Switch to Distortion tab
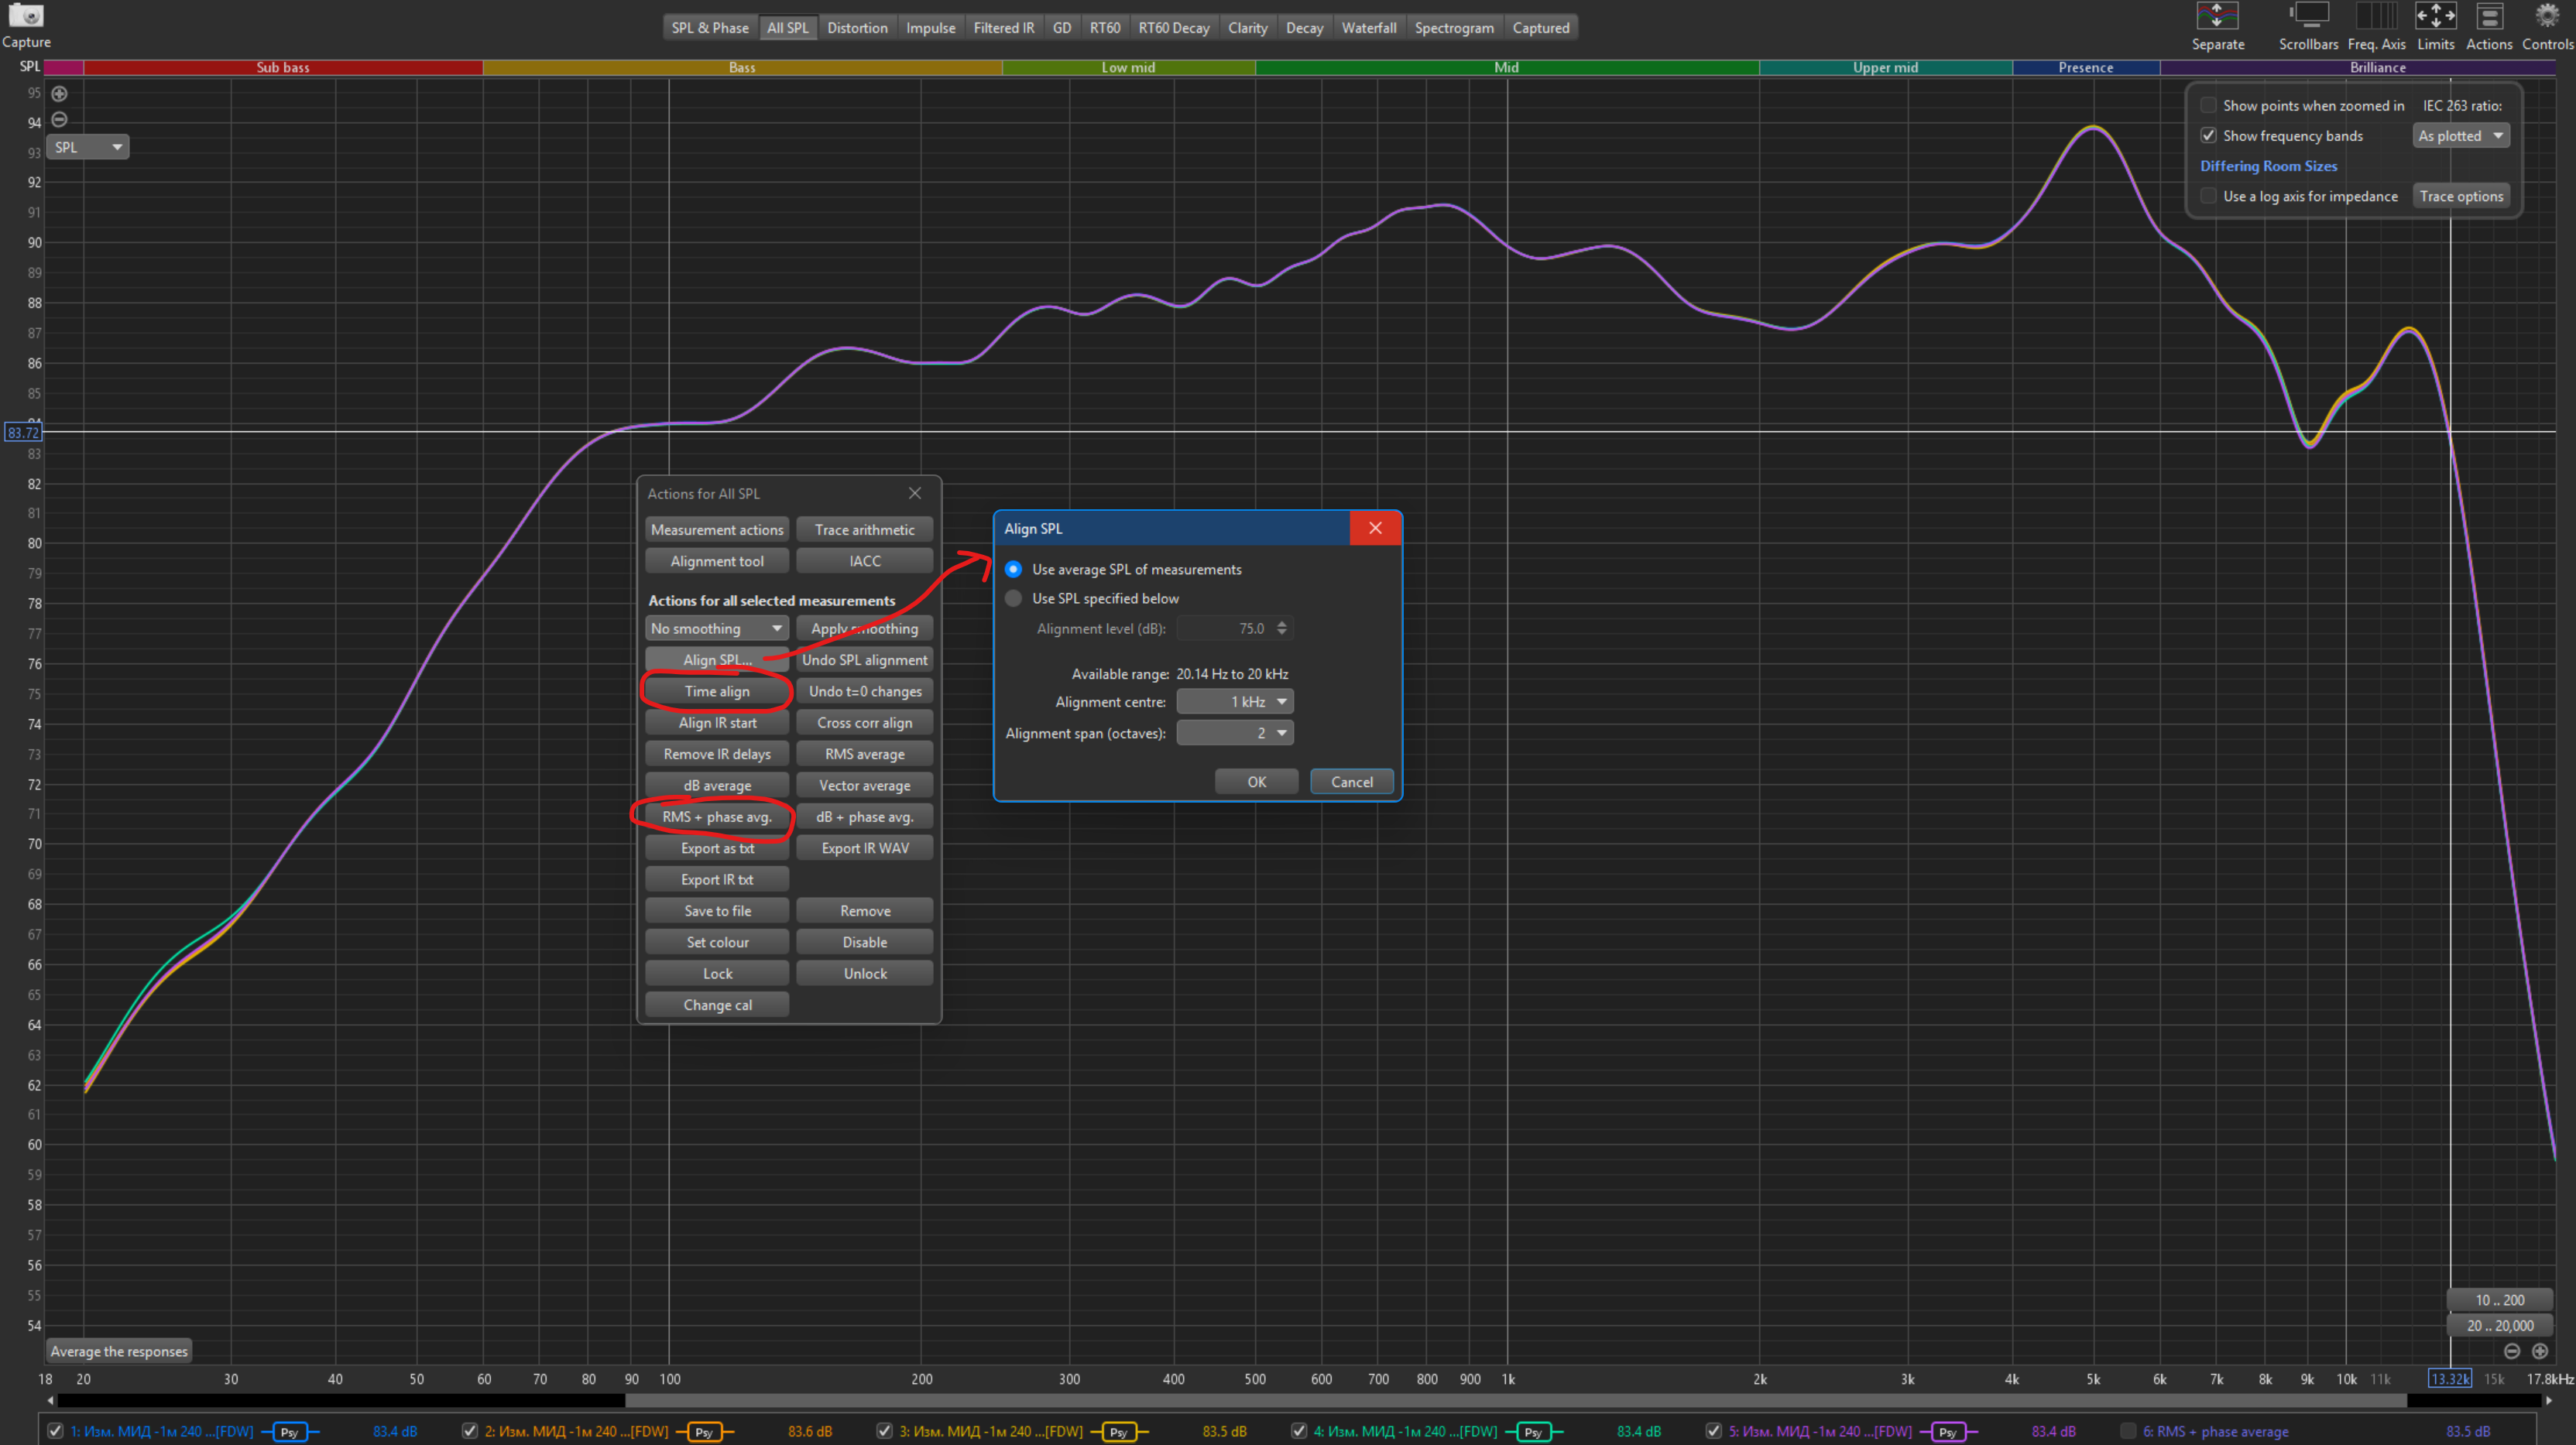This screenshot has width=2576, height=1445. (x=857, y=28)
